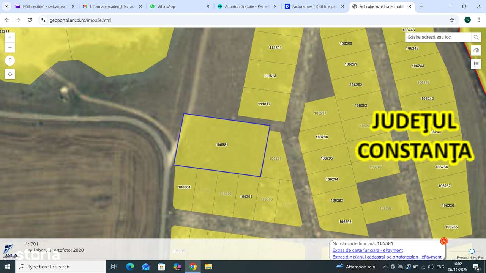Screen dimensions: 486x273
Task: Select parcel 106304 on the map
Action: pos(184,187)
